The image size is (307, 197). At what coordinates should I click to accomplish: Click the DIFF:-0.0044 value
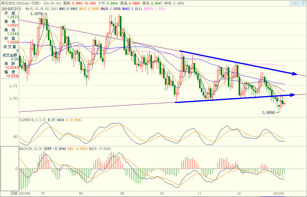click(x=55, y=149)
